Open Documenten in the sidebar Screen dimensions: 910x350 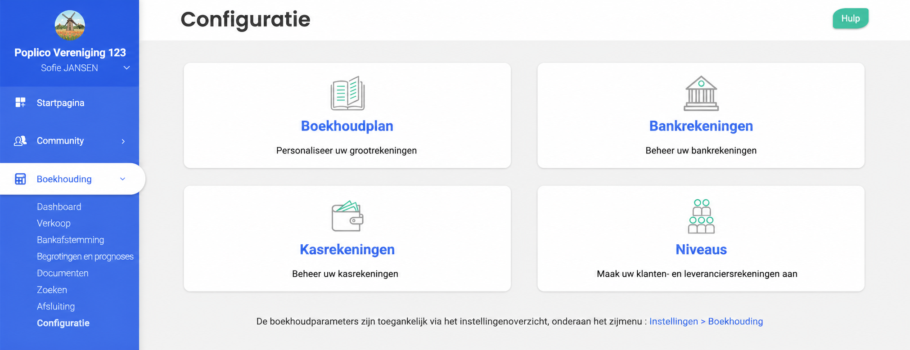63,274
